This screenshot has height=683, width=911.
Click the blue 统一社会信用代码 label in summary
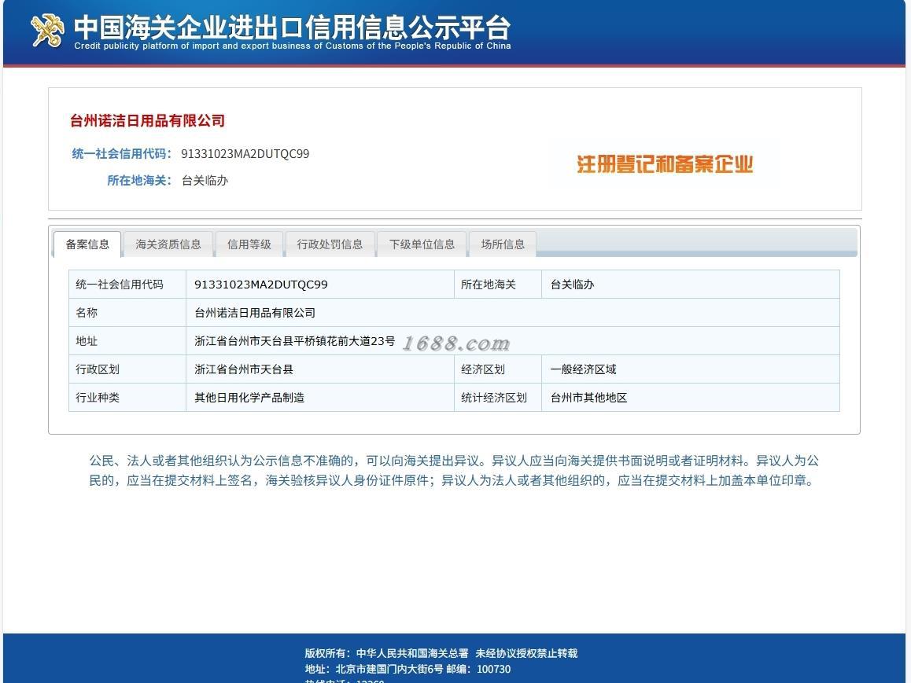tap(121, 154)
